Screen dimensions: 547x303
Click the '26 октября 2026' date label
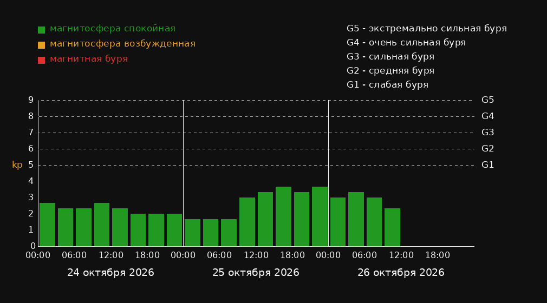click(401, 273)
